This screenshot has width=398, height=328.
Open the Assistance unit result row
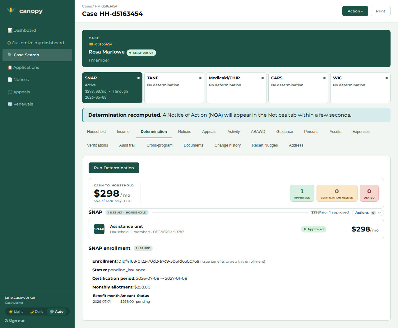click(236, 229)
